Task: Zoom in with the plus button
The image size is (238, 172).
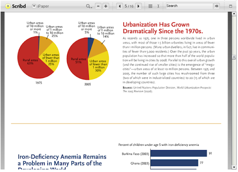Action: point(106,6)
